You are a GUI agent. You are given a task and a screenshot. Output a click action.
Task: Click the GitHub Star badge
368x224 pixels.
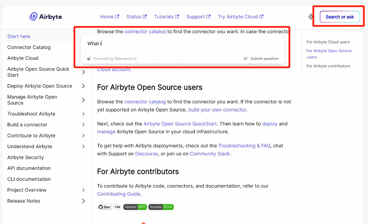point(105,207)
